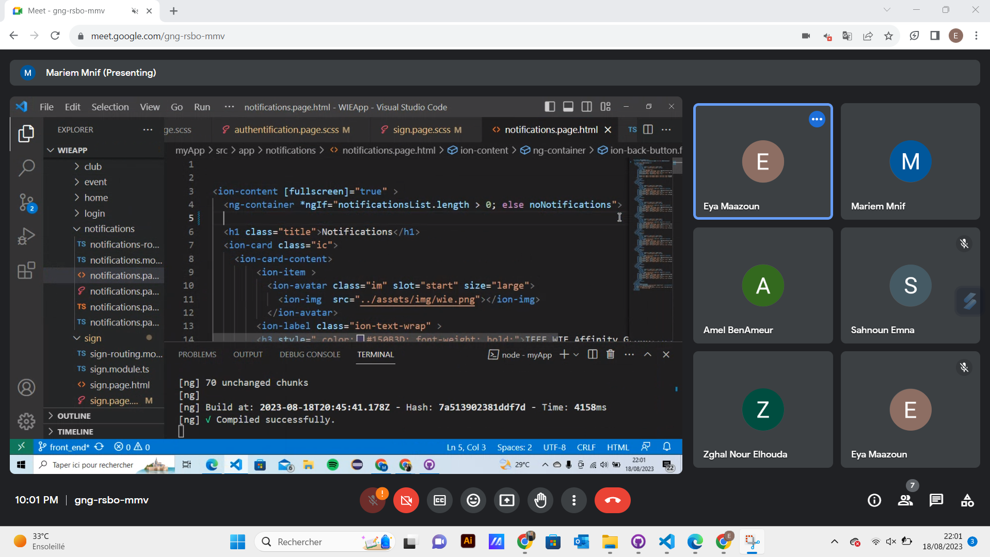The image size is (990, 557).
Task: Click the Present now screen share icon
Action: click(x=507, y=500)
